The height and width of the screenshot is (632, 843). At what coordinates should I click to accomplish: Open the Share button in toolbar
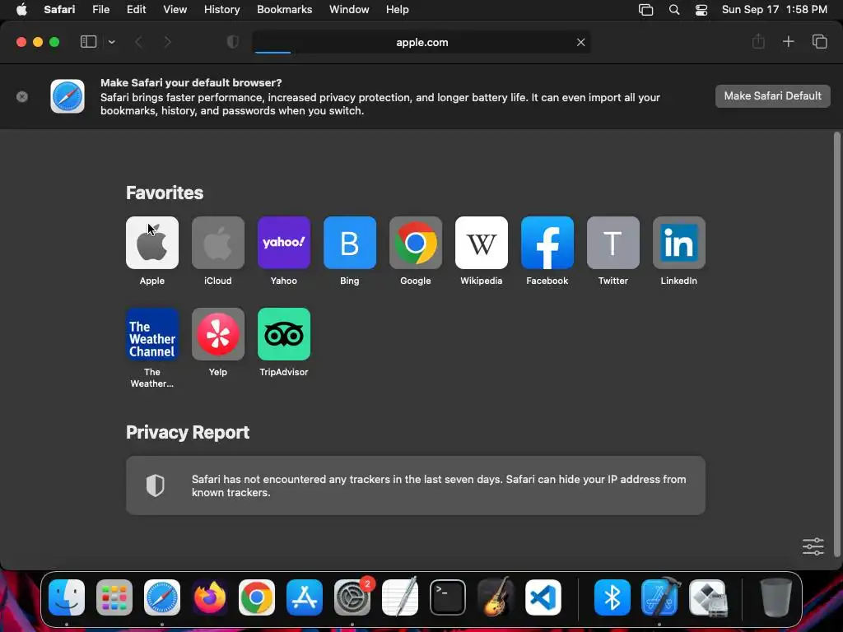point(758,41)
